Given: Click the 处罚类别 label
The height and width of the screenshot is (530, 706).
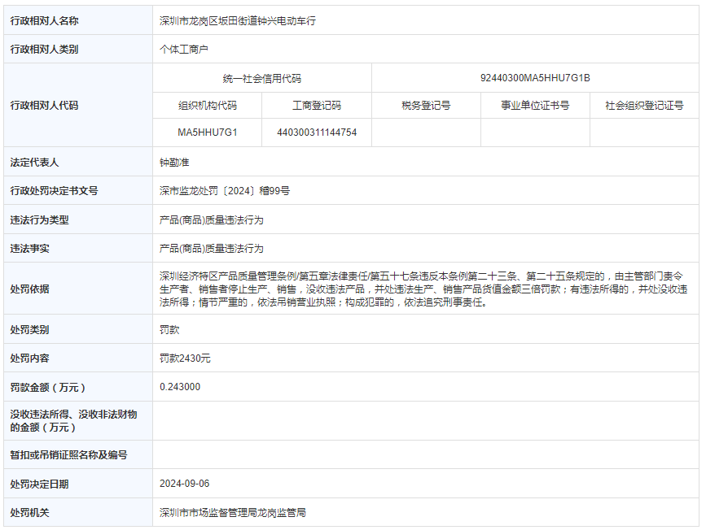Looking at the screenshot, I should [29, 330].
